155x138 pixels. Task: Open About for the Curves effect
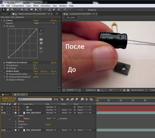click(54, 20)
